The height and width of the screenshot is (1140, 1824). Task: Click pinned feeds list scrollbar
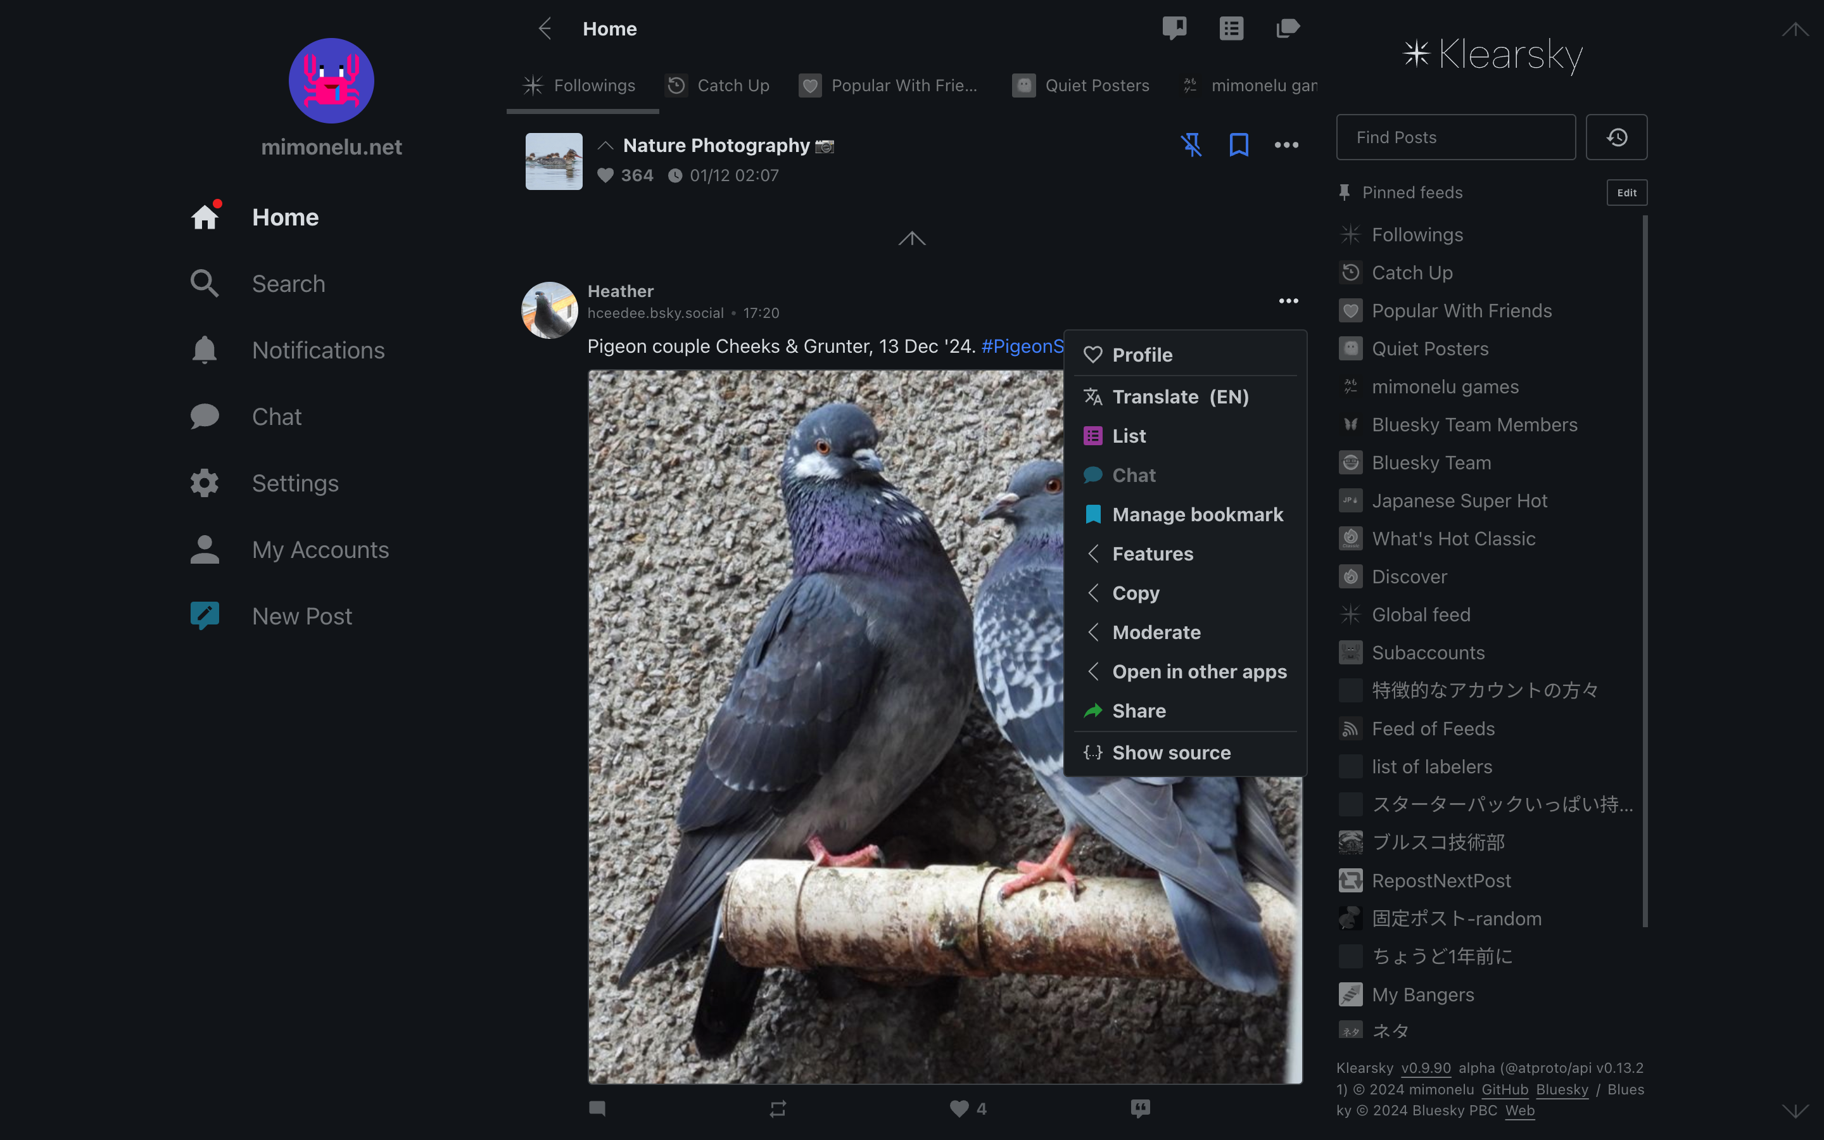tap(1645, 570)
